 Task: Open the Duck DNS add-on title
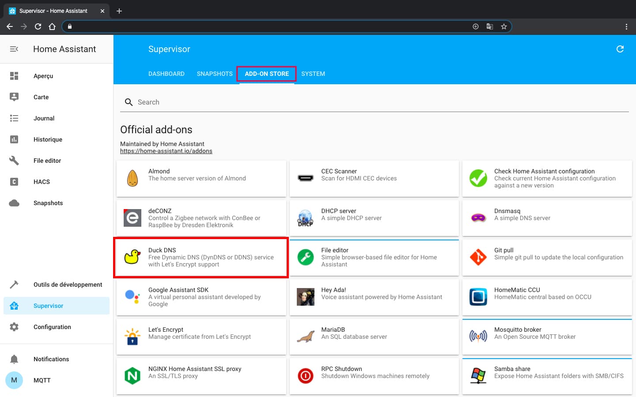[x=162, y=250]
